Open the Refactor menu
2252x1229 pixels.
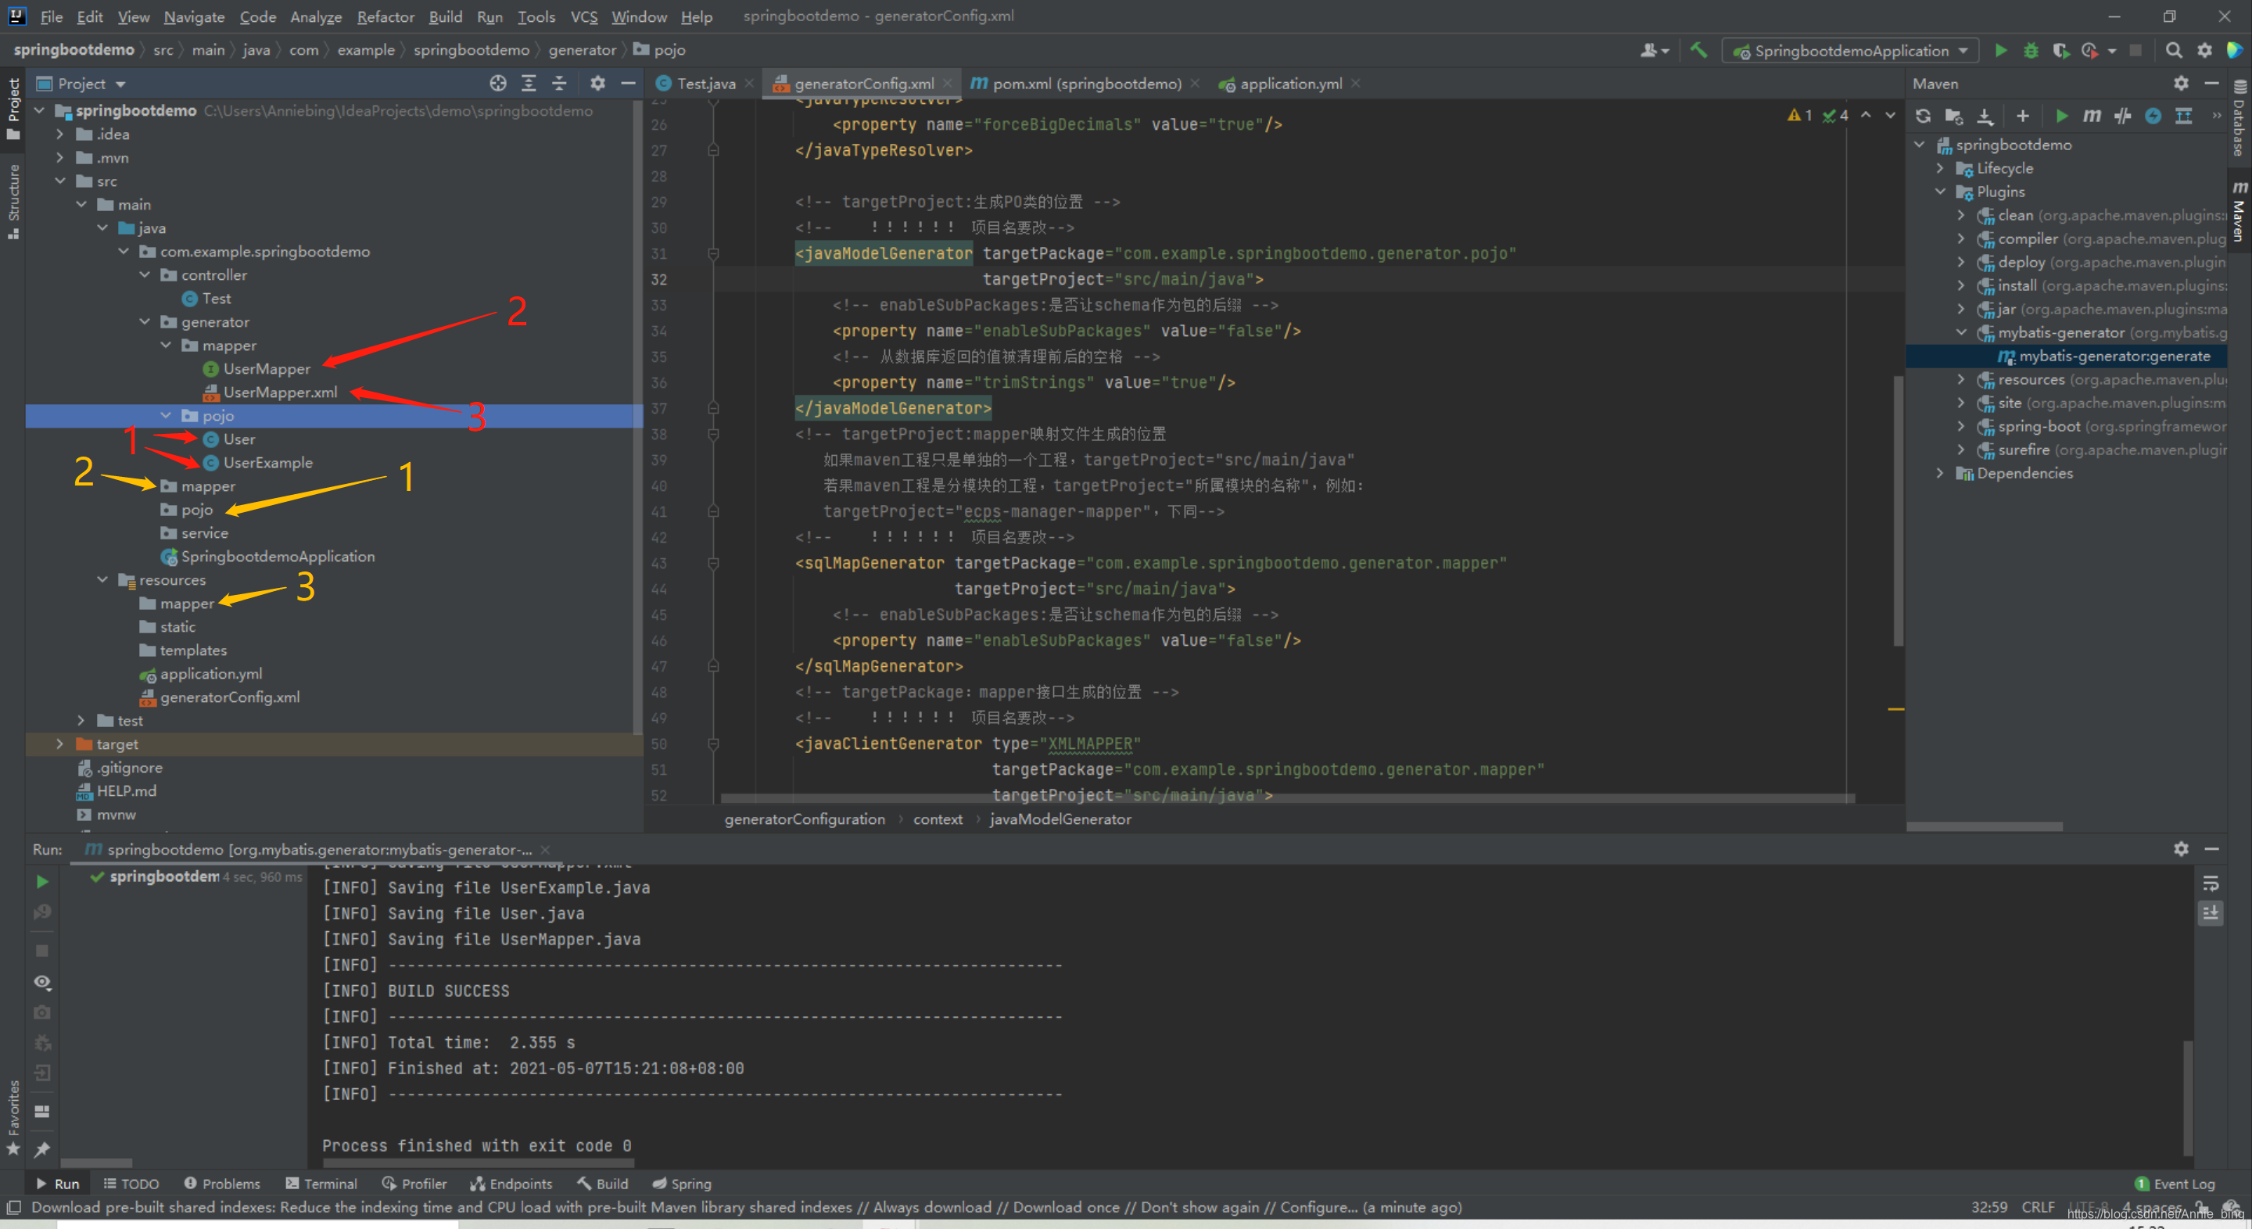385,16
